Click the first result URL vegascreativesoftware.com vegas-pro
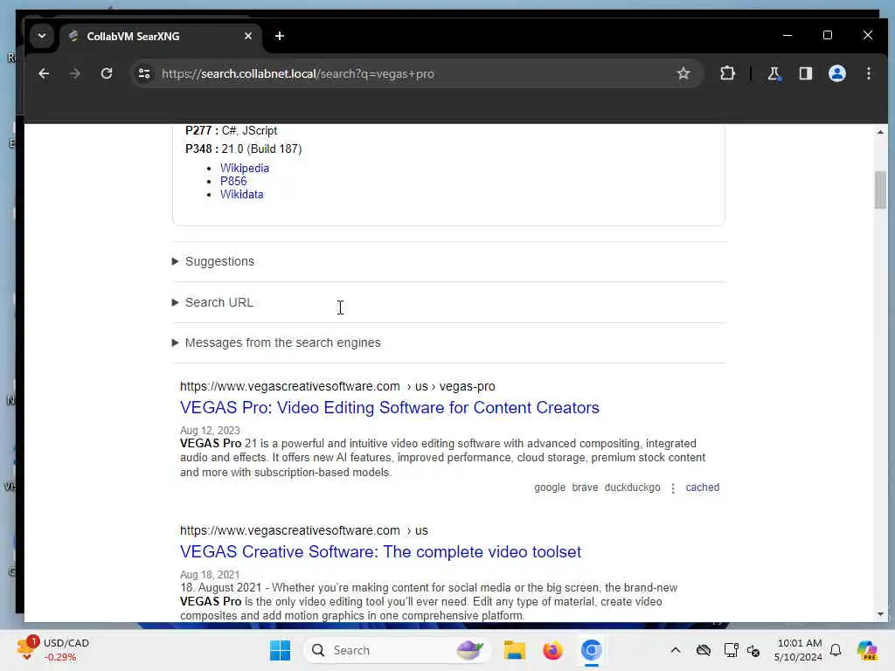Viewport: 895px width, 671px height. pos(337,386)
